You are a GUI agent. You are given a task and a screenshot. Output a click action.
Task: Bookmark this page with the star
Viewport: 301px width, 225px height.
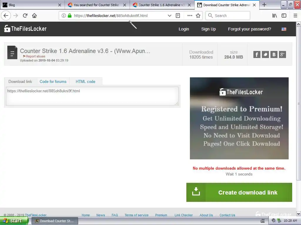[198, 16]
